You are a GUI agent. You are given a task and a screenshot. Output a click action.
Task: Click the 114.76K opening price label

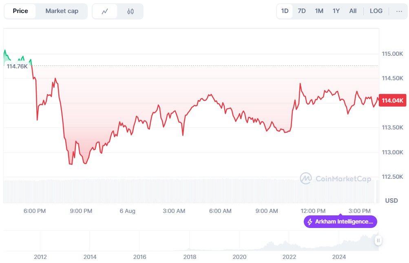[17, 66]
